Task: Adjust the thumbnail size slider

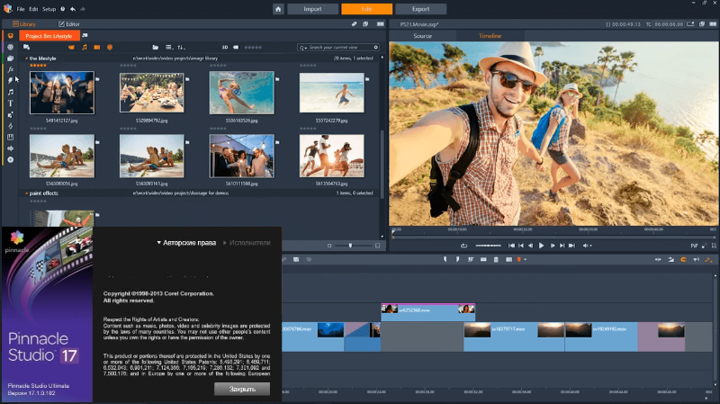Action: [x=353, y=246]
